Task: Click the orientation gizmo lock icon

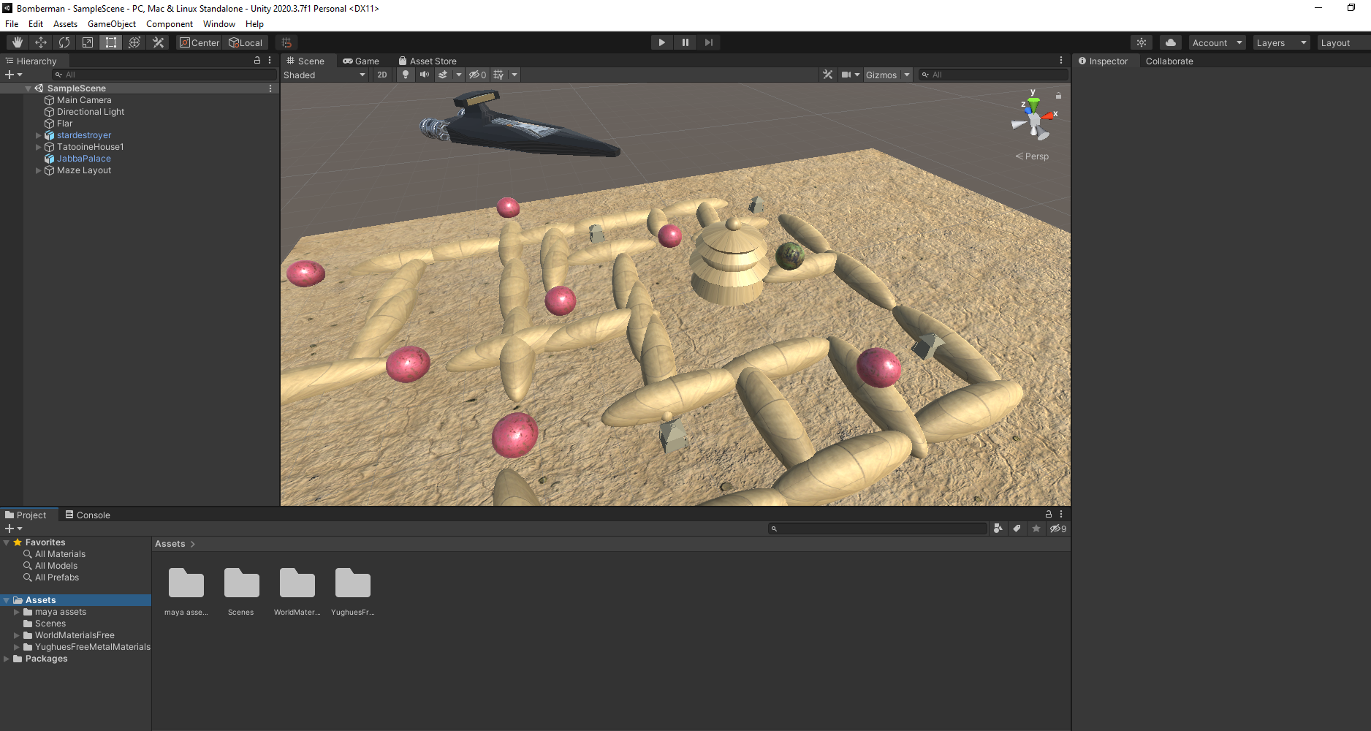Action: (1058, 96)
